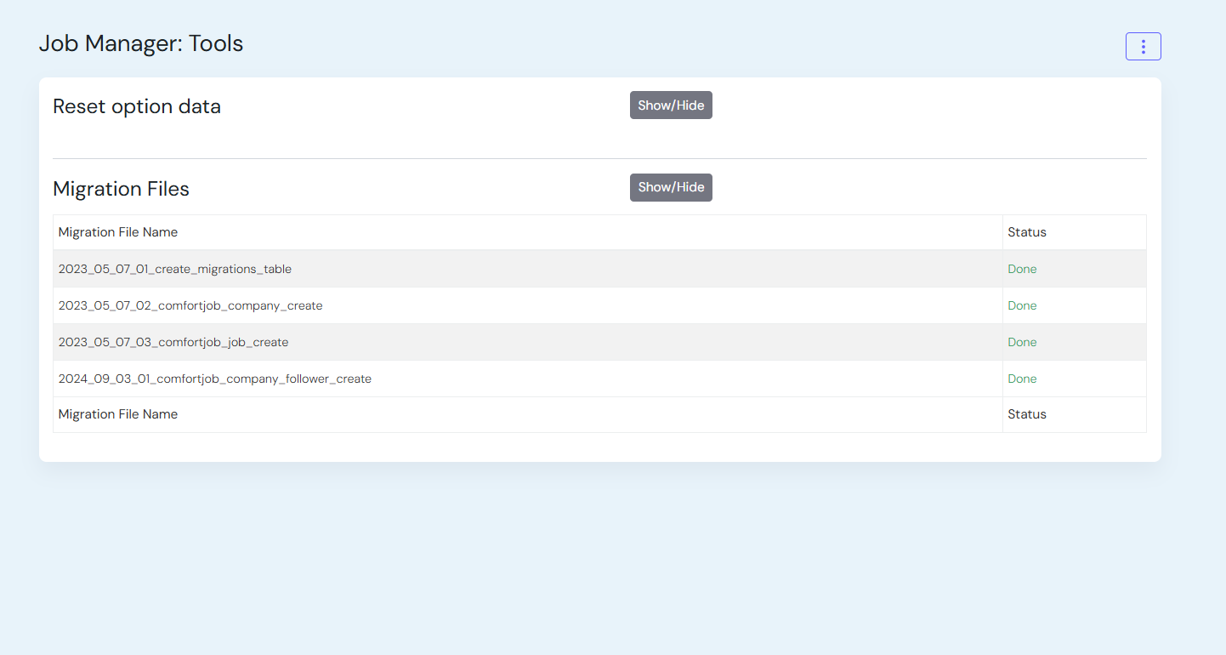Click the Migration Files section heading

(121, 189)
